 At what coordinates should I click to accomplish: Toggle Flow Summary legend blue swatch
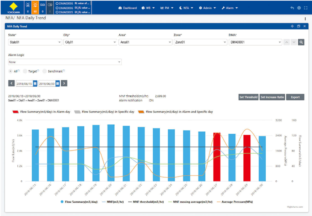[63, 202]
